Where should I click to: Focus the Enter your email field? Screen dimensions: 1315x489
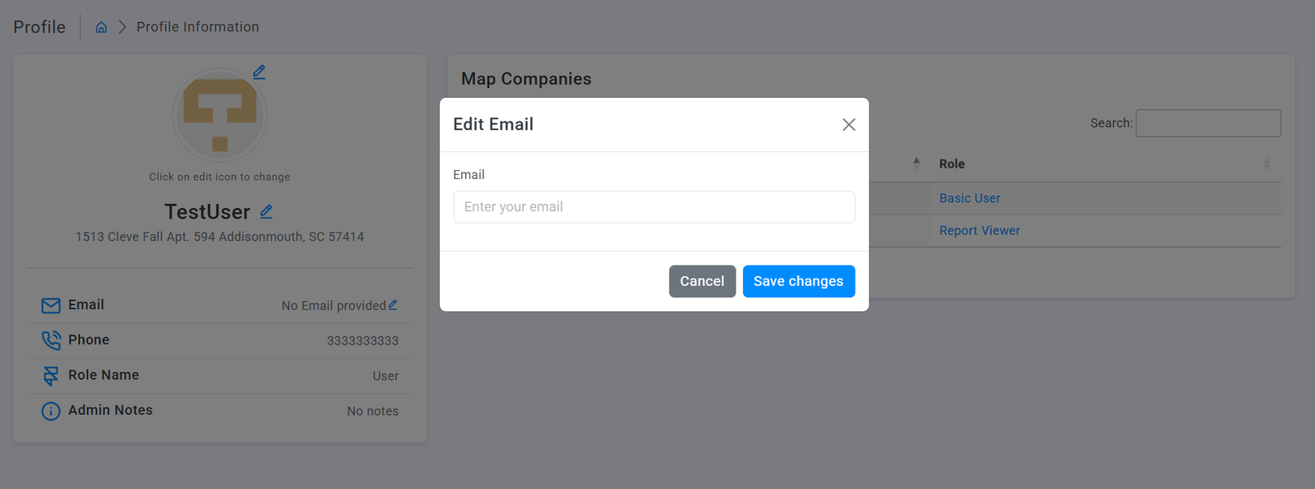coord(654,207)
